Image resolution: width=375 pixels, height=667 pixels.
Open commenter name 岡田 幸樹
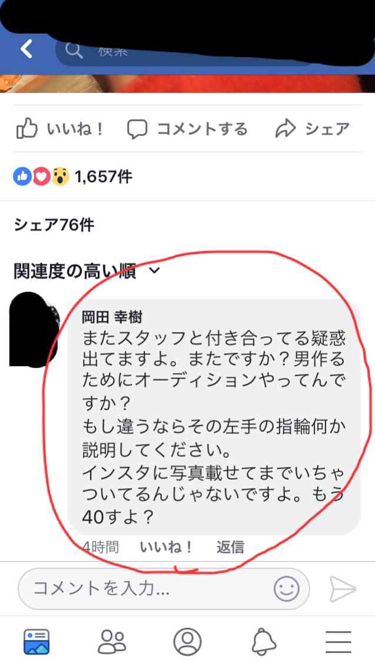click(112, 317)
